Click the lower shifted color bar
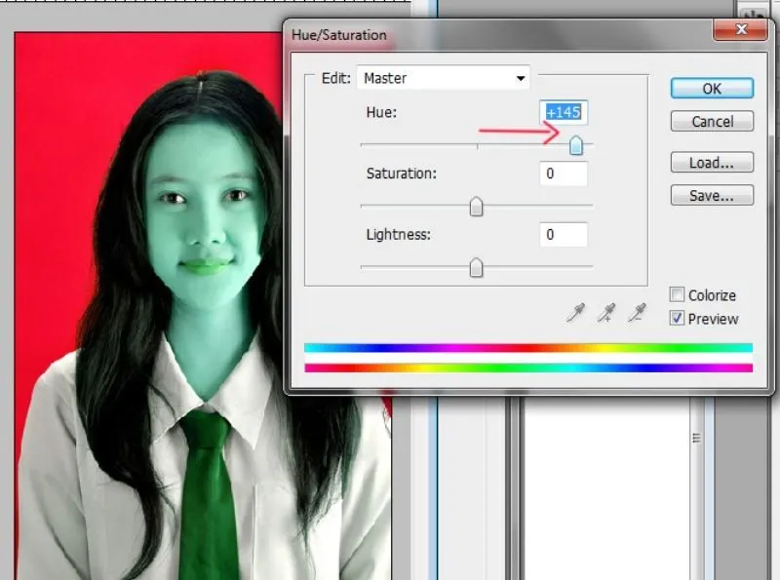This screenshot has width=780, height=580. (x=528, y=368)
